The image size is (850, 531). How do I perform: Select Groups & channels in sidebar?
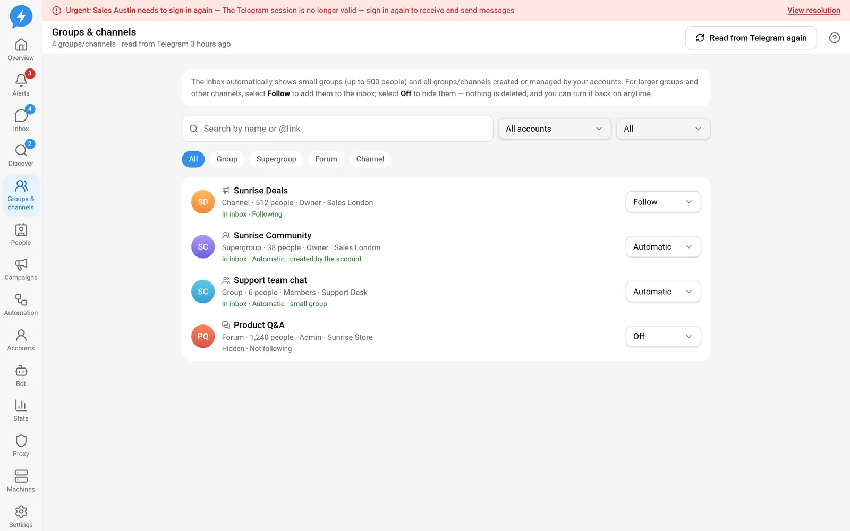click(21, 195)
